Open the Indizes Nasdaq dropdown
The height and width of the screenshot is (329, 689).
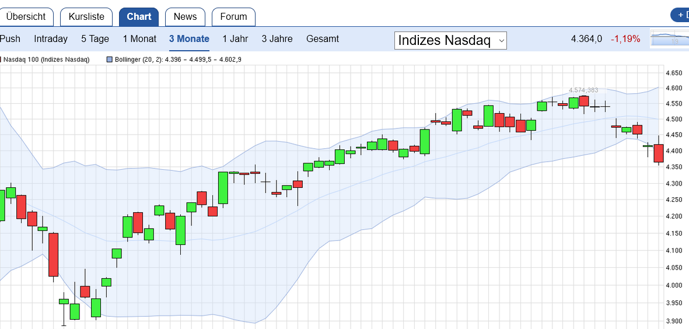tap(450, 40)
